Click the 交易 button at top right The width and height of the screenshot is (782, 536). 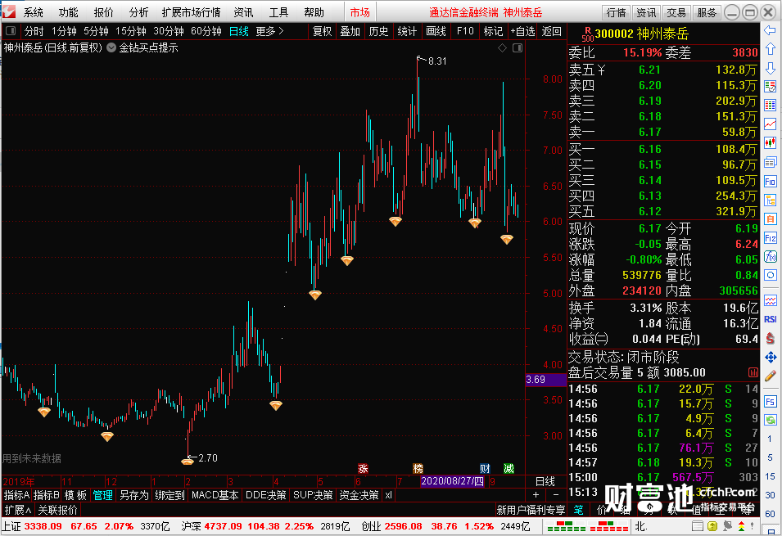tap(676, 12)
